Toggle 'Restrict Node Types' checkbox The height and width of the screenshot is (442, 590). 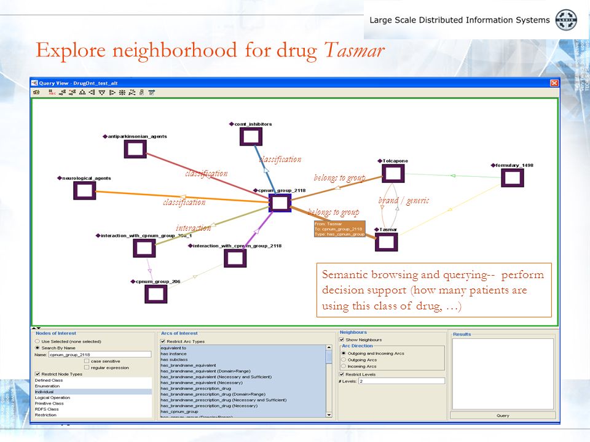(x=37, y=374)
